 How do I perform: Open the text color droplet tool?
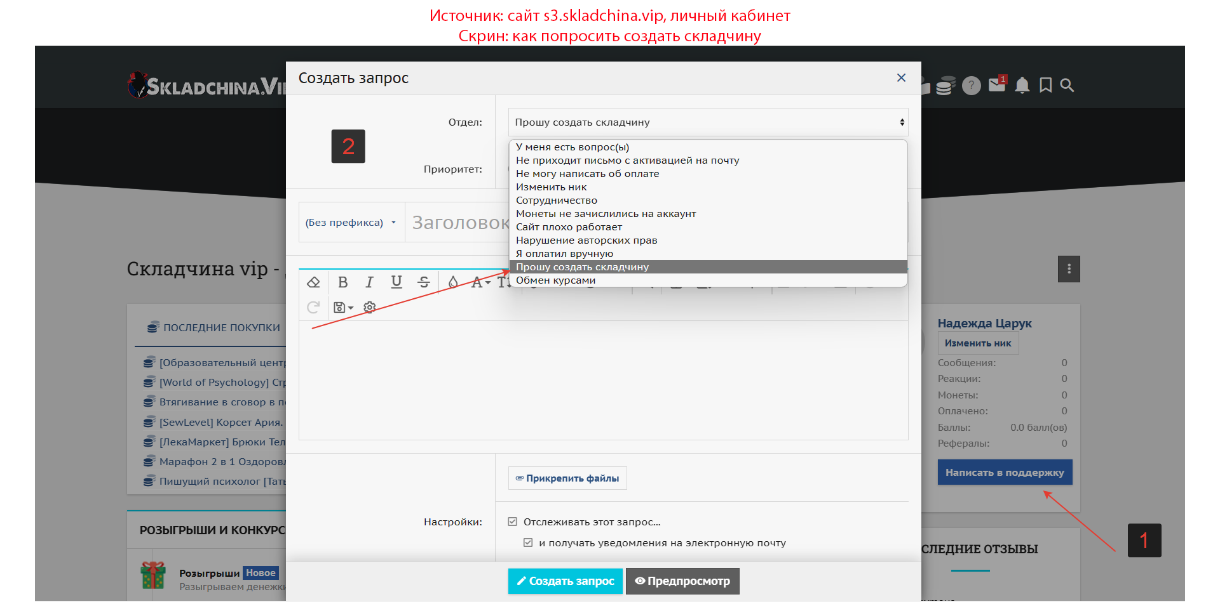click(x=453, y=282)
